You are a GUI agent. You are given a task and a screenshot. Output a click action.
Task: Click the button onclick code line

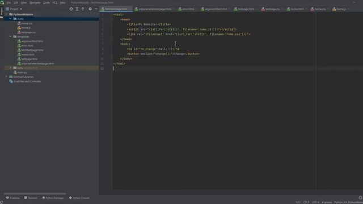tap(163, 54)
